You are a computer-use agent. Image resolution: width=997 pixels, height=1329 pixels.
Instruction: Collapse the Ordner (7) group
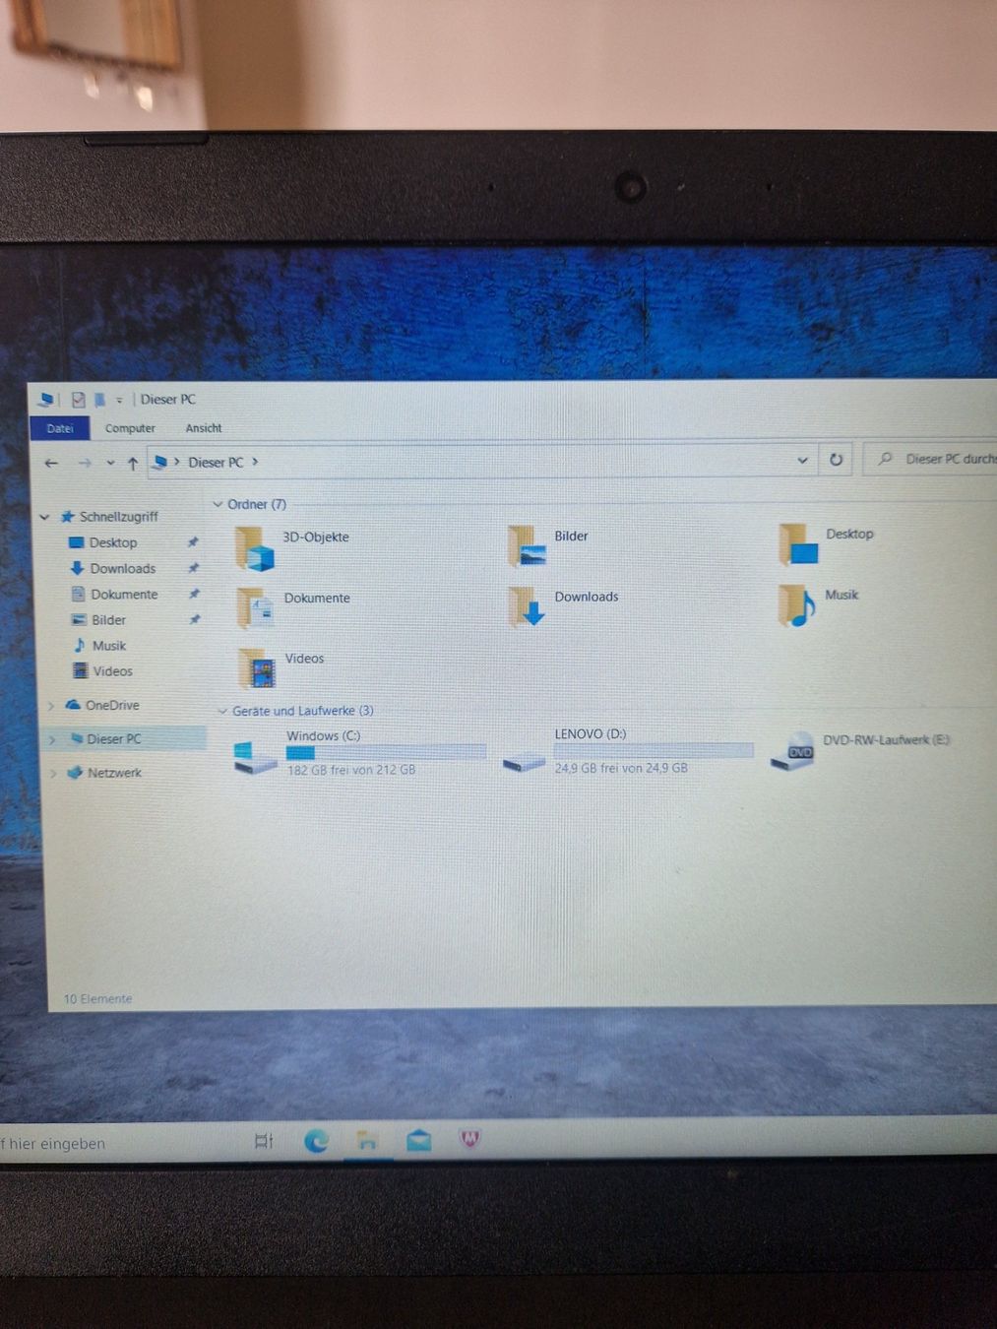pyautogui.click(x=218, y=504)
